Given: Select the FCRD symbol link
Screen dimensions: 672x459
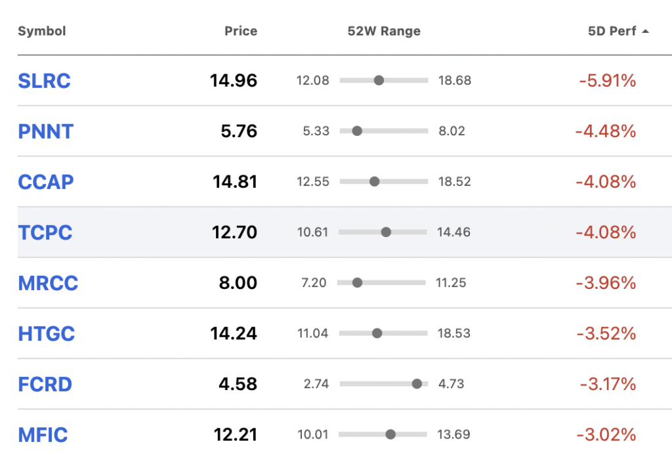Looking at the screenshot, I should 45,384.
